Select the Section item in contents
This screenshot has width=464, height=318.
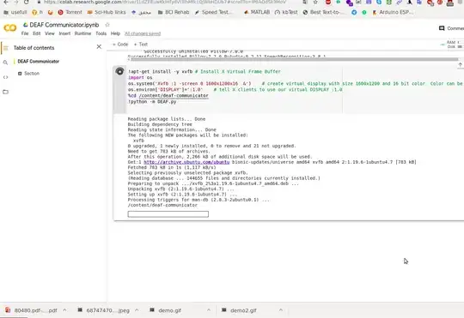tap(32, 73)
